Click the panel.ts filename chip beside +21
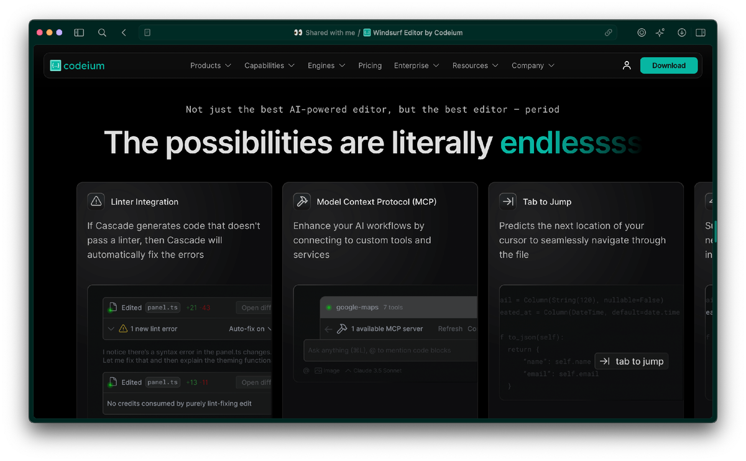This screenshot has width=746, height=461. pyautogui.click(x=163, y=307)
